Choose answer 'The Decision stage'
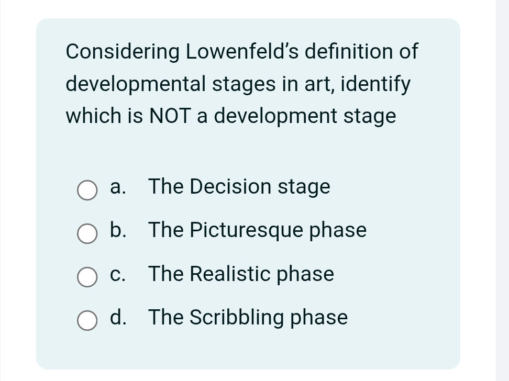The image size is (509, 381). tap(239, 187)
